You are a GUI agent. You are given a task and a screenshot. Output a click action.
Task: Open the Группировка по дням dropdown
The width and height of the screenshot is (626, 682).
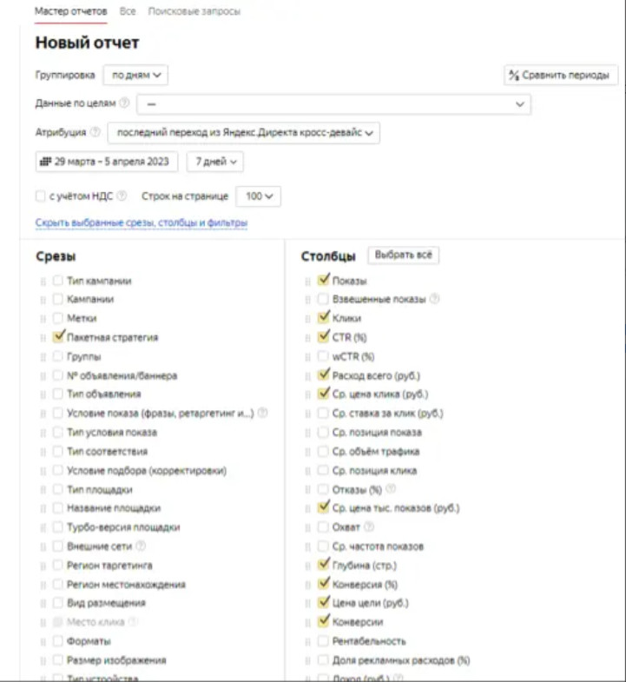coord(135,75)
